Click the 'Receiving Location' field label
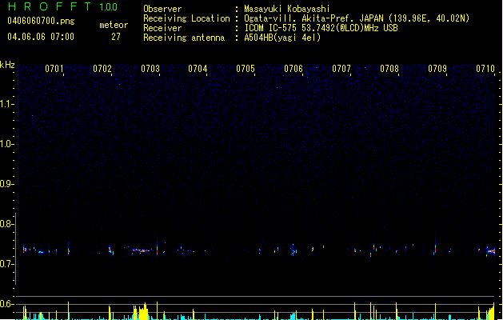This screenshot has width=503, height=320. 186,18
